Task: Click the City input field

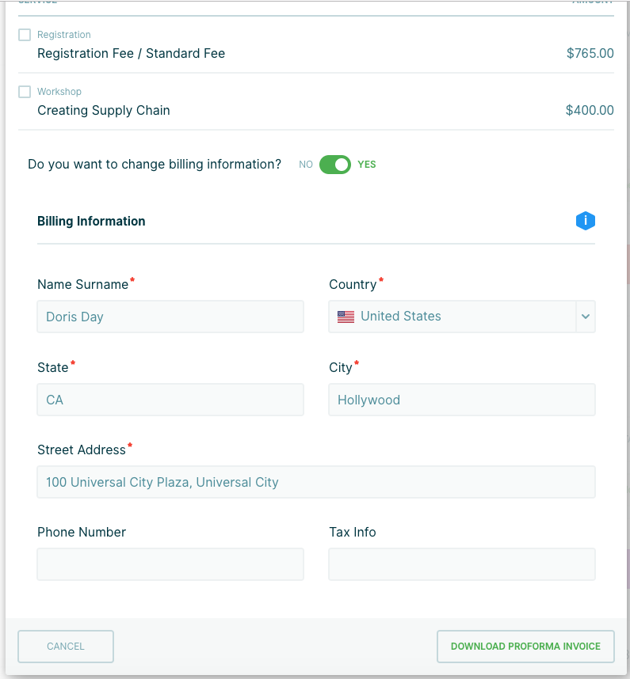Action: [462, 400]
